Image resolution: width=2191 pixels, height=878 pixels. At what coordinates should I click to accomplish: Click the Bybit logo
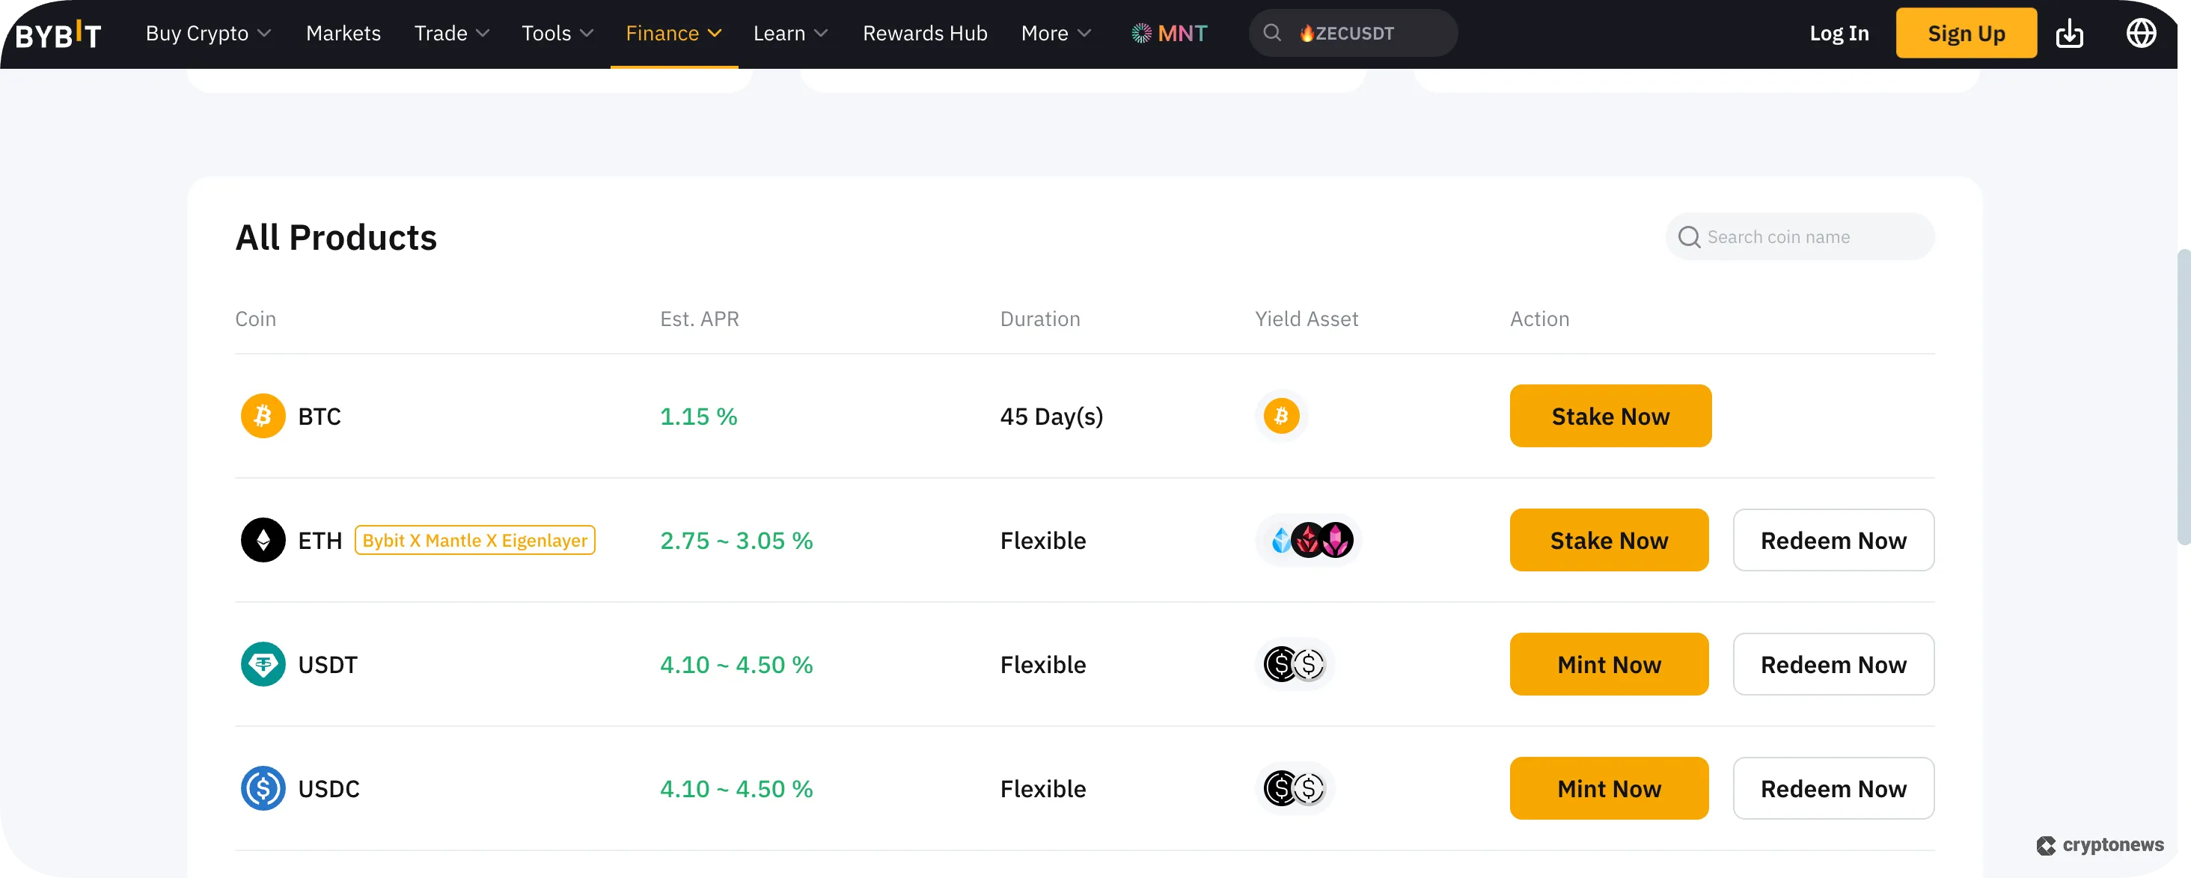tap(57, 33)
